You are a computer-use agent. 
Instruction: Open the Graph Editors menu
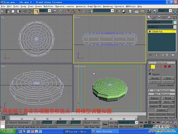tap(94, 6)
